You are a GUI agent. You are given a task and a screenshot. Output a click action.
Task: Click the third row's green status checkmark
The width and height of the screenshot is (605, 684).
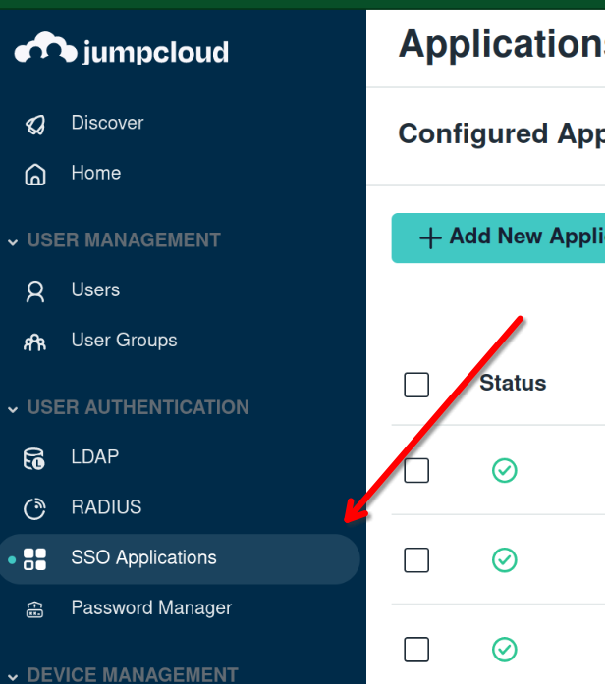[x=505, y=650]
